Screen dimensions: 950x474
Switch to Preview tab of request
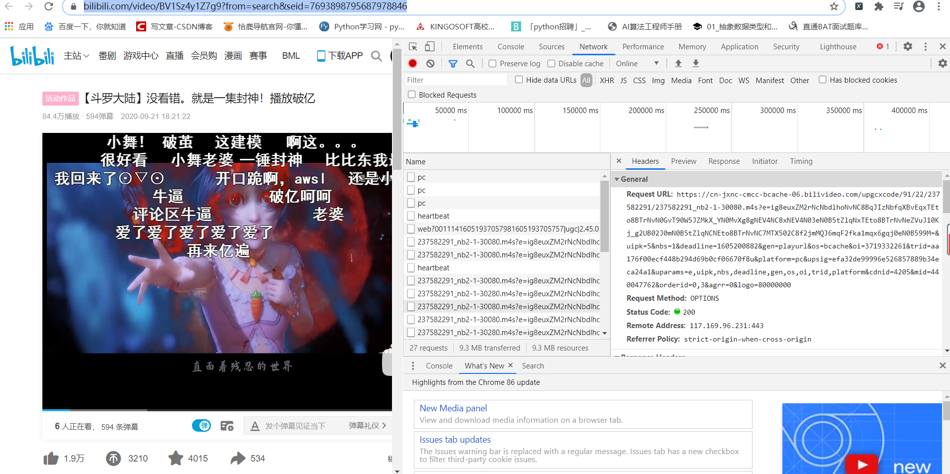(683, 161)
